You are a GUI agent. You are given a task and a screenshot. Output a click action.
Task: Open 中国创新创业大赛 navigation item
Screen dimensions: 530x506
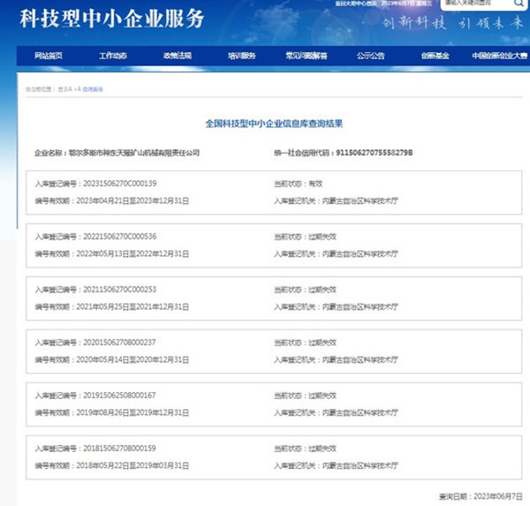[498, 56]
